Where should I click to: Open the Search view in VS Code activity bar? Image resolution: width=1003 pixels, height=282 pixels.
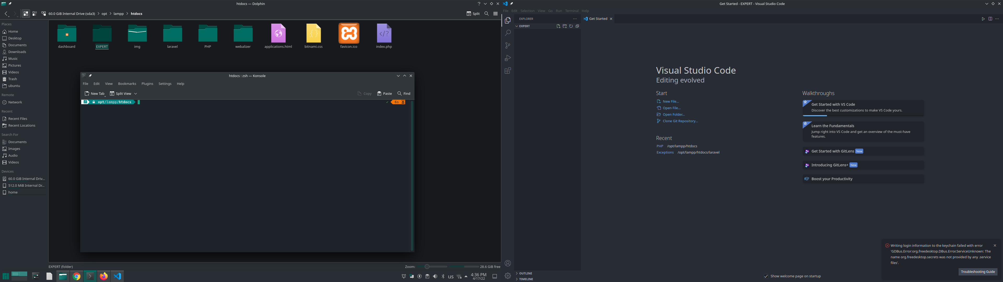508,33
